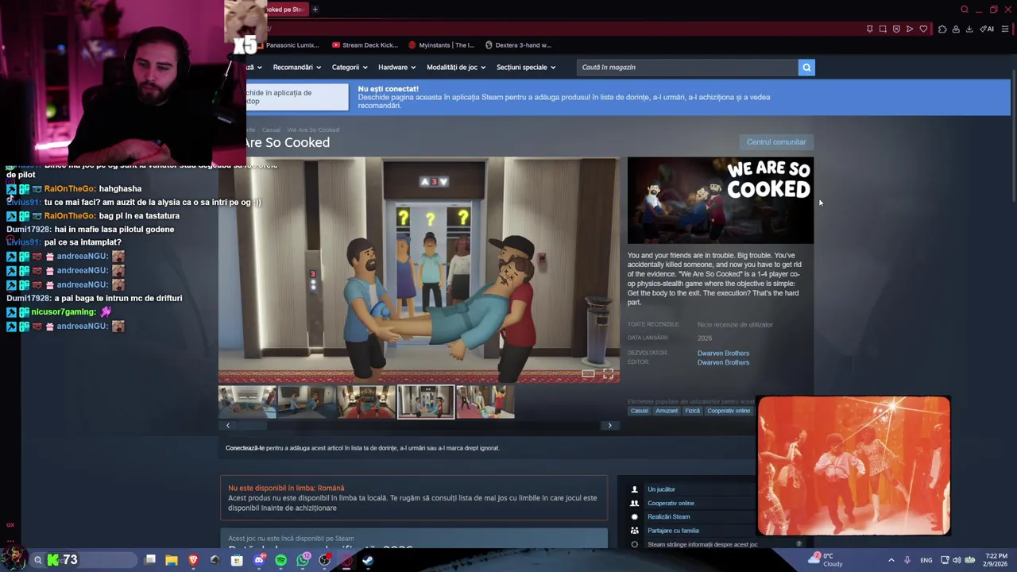Click the send flow arrow icon

(910, 29)
